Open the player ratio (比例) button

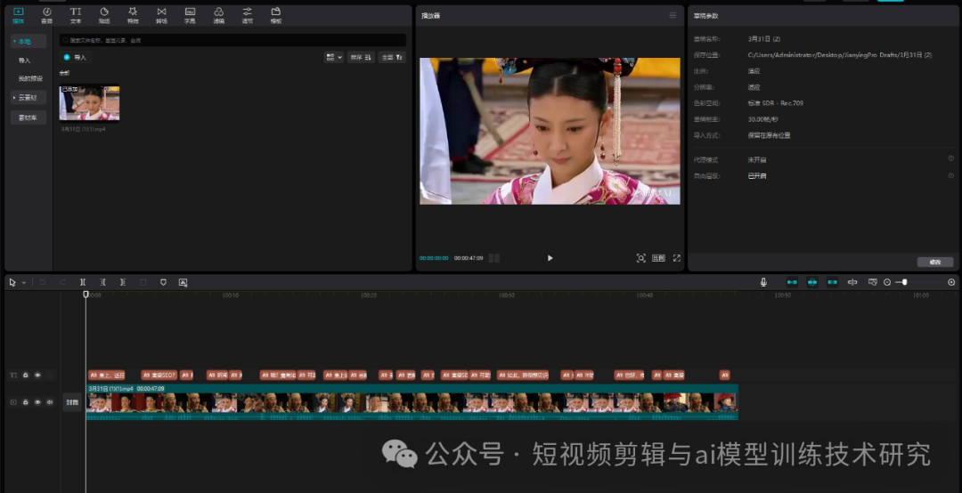pyautogui.click(x=658, y=258)
